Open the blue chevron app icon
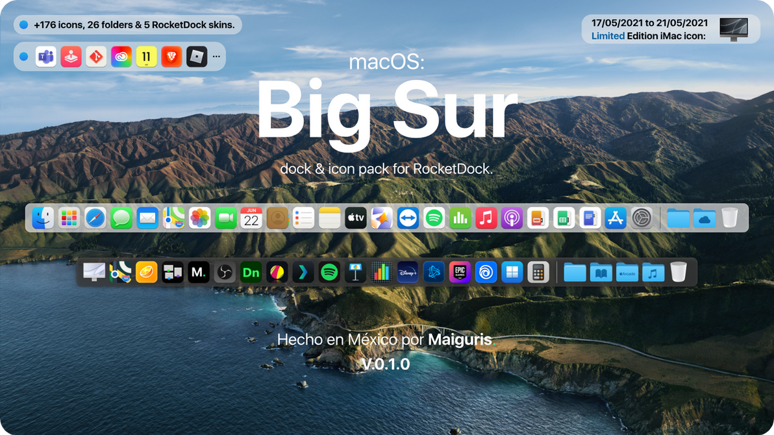The image size is (774, 435). (303, 272)
